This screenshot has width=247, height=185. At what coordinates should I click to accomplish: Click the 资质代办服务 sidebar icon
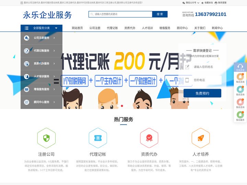coord(26,64)
